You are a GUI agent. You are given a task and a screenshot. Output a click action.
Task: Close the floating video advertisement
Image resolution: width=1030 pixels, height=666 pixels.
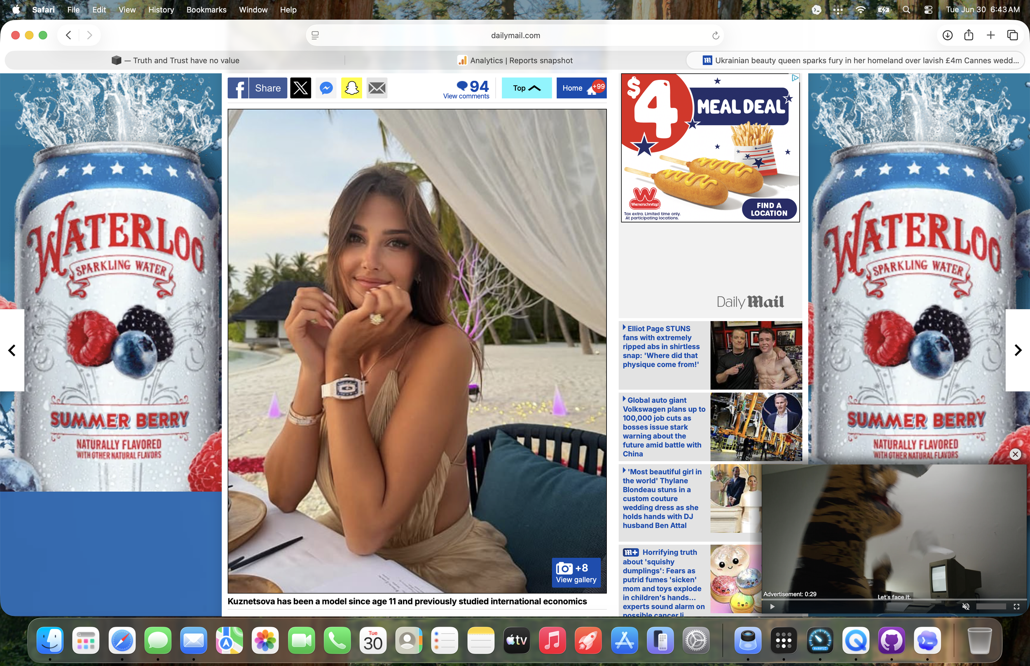(1015, 454)
